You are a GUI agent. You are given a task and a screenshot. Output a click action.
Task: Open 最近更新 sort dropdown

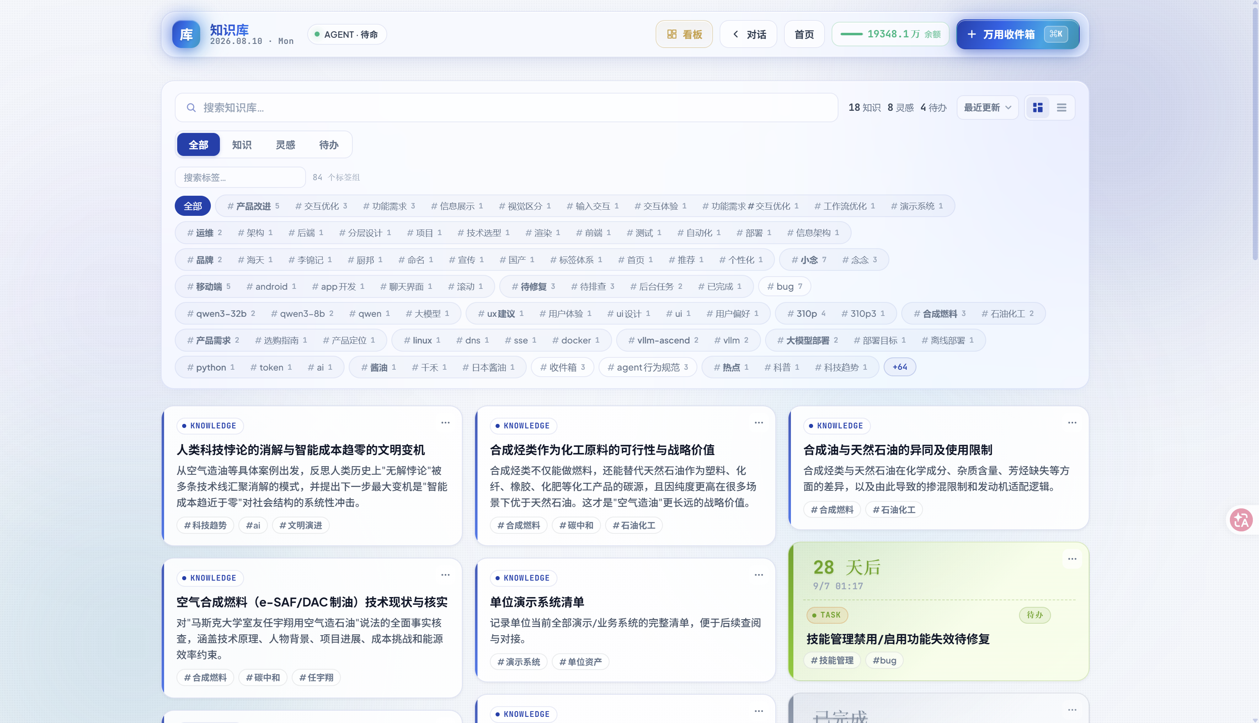point(987,107)
